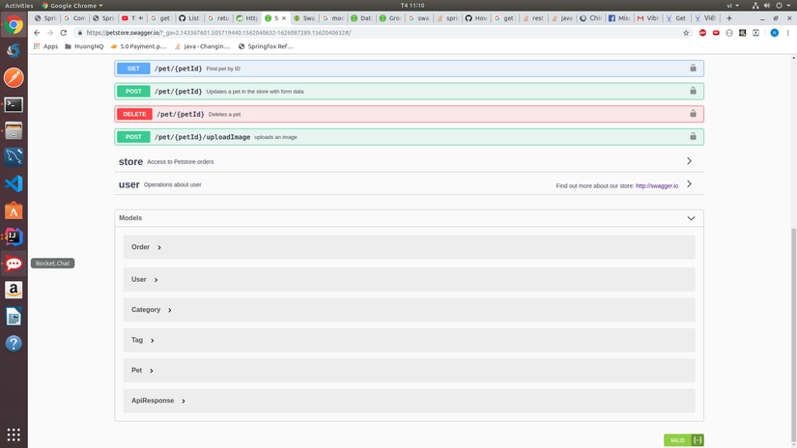Follow the http://swagger.io link
This screenshot has height=448, width=797.
[x=657, y=186]
